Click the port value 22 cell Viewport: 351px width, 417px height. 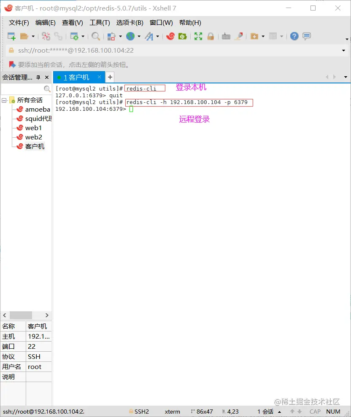click(39, 347)
